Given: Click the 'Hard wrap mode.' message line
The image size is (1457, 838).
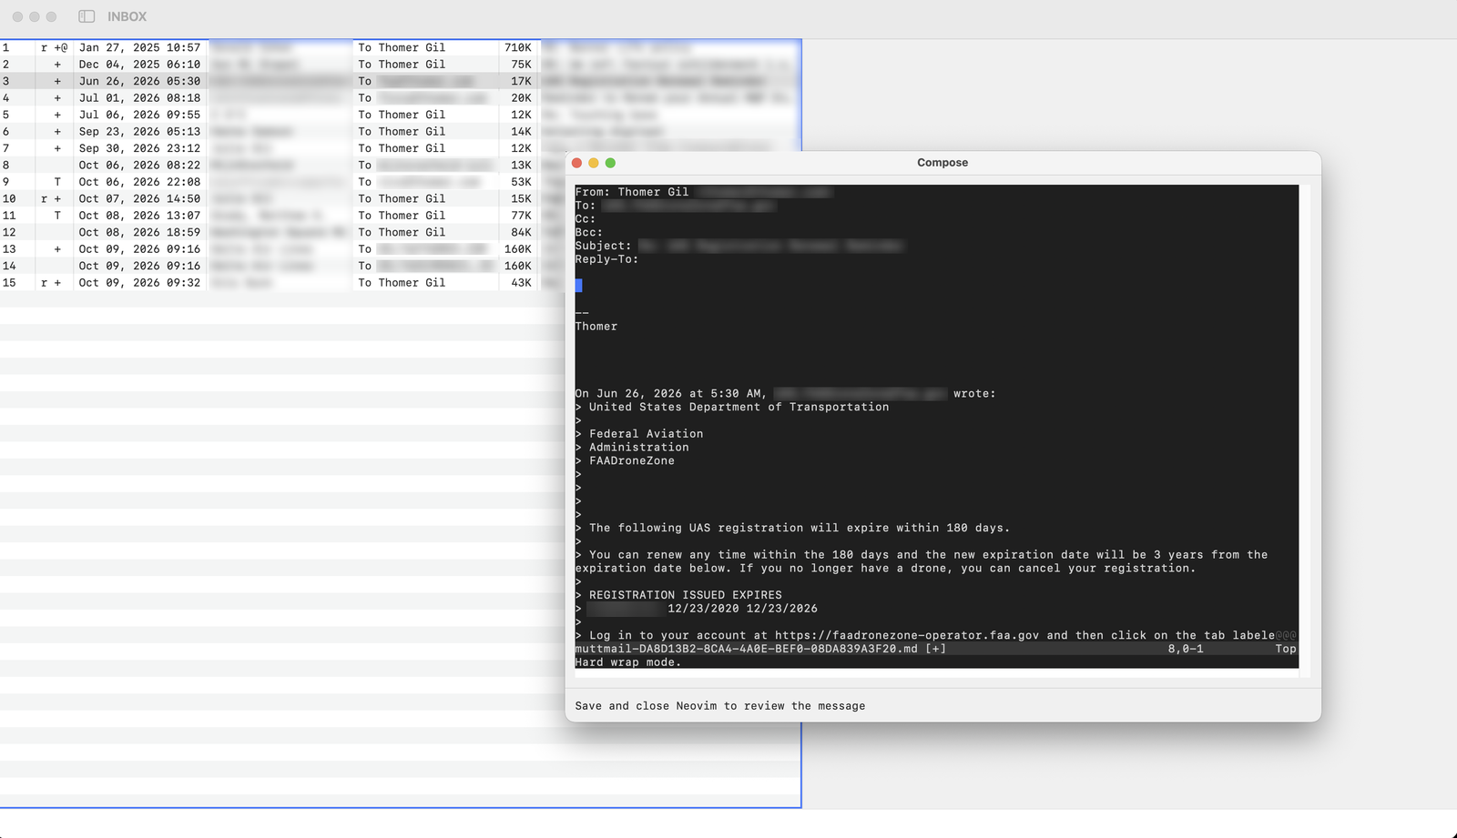Looking at the screenshot, I should [x=628, y=662].
